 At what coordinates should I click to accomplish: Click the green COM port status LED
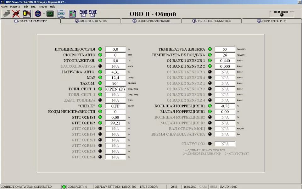click(64, 187)
